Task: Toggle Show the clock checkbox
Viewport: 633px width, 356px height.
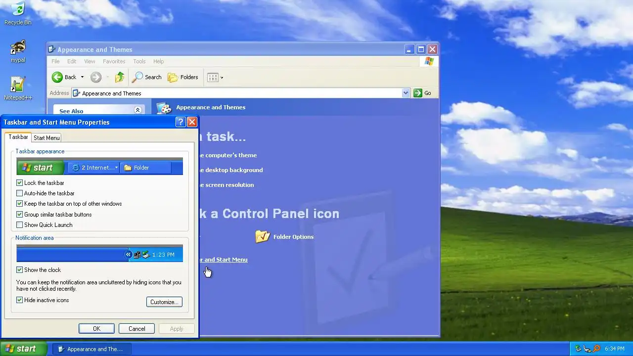Action: (20, 270)
